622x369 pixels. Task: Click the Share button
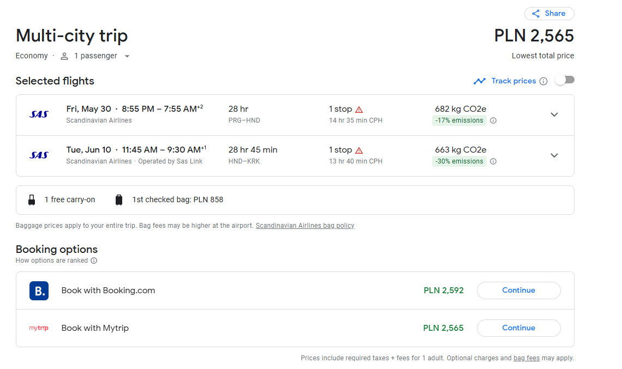pyautogui.click(x=549, y=14)
